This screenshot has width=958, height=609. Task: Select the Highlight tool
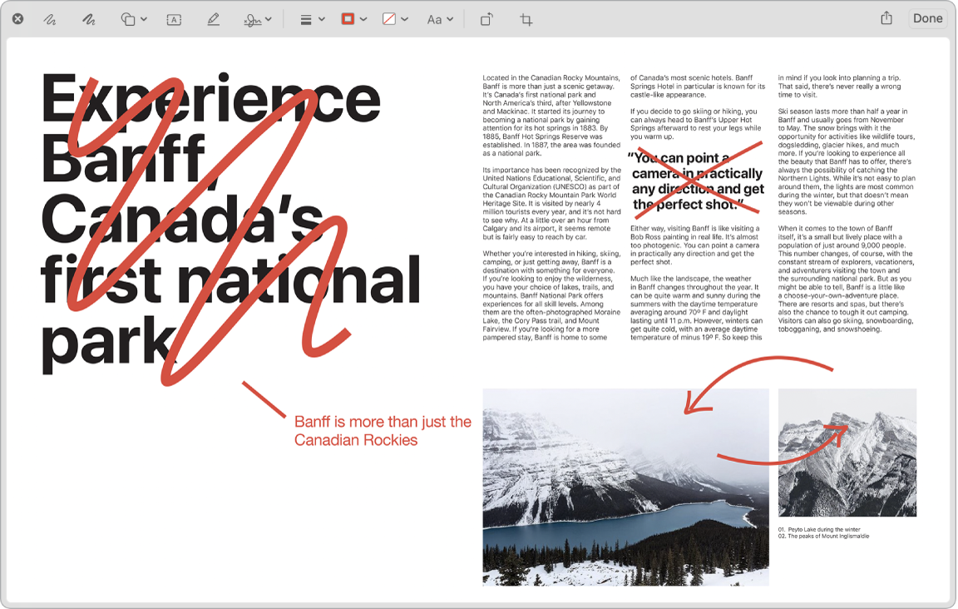(214, 18)
